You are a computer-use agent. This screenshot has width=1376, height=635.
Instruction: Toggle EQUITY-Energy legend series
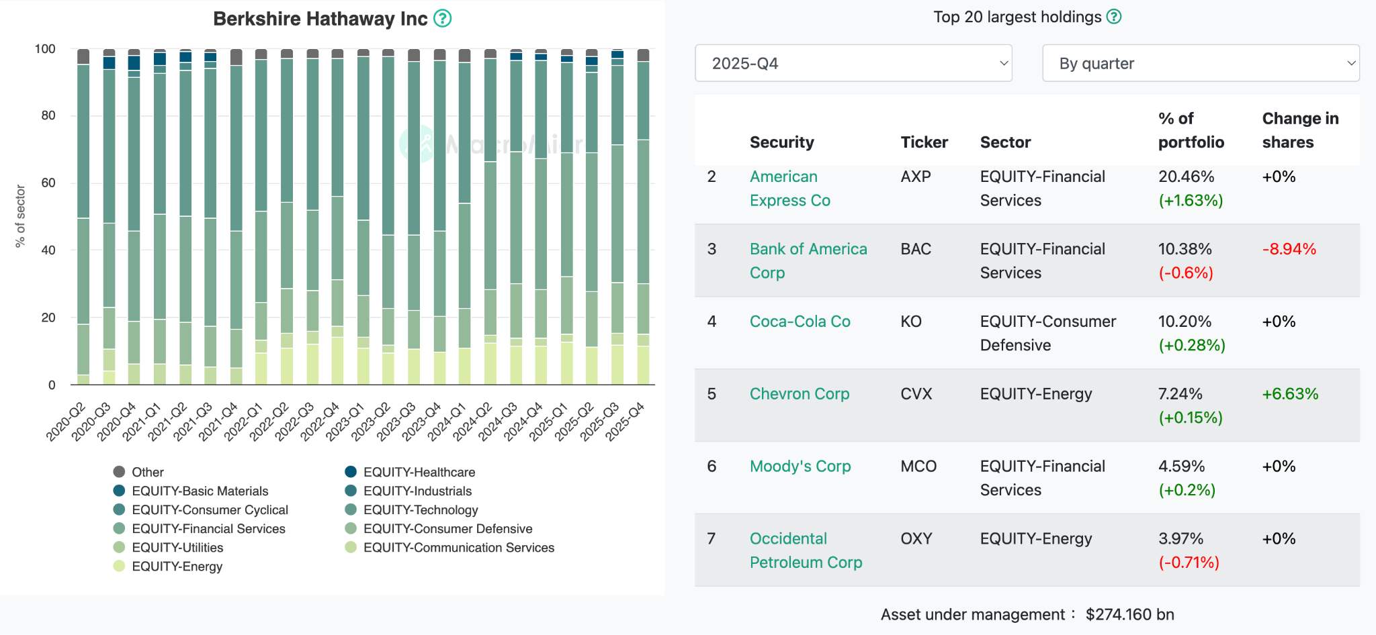168,566
